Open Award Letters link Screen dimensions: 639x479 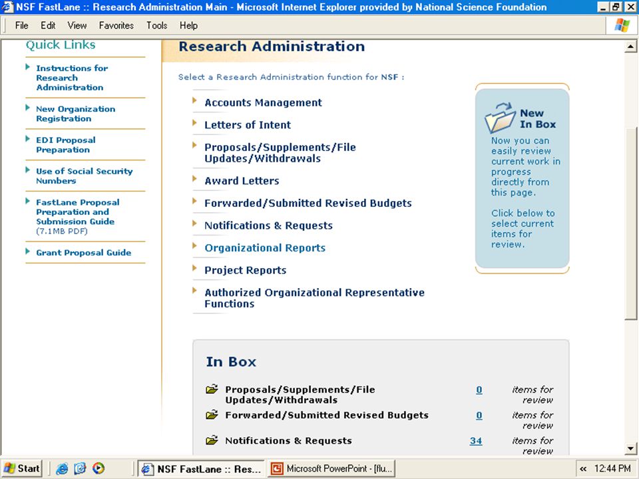[x=242, y=181]
